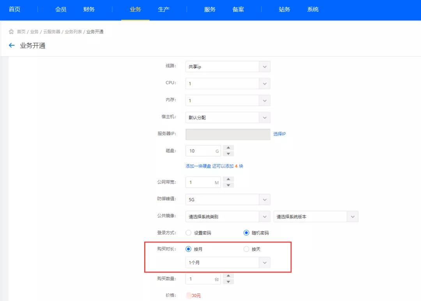Click the 选择IP link

(x=279, y=134)
